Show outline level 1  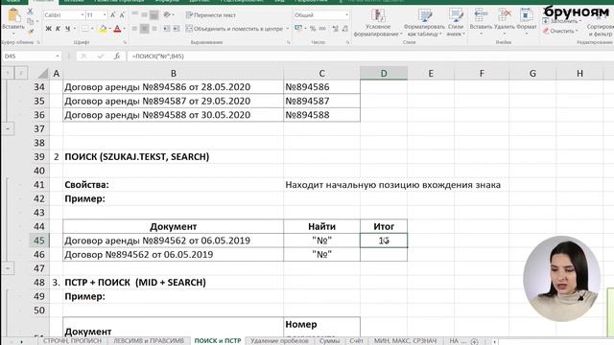click(x=8, y=73)
